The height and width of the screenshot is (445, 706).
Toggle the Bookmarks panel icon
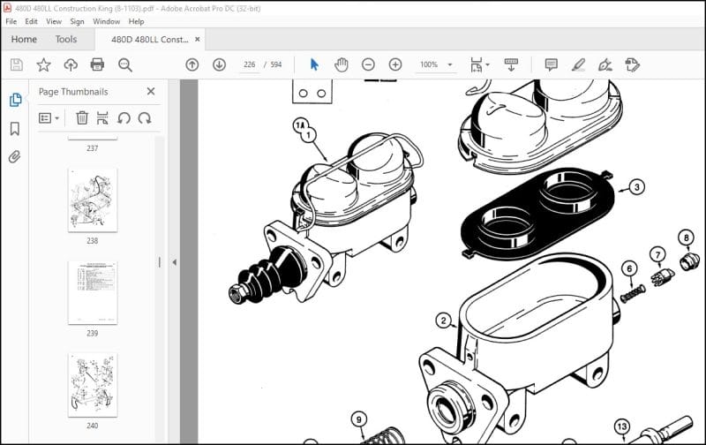(15, 129)
